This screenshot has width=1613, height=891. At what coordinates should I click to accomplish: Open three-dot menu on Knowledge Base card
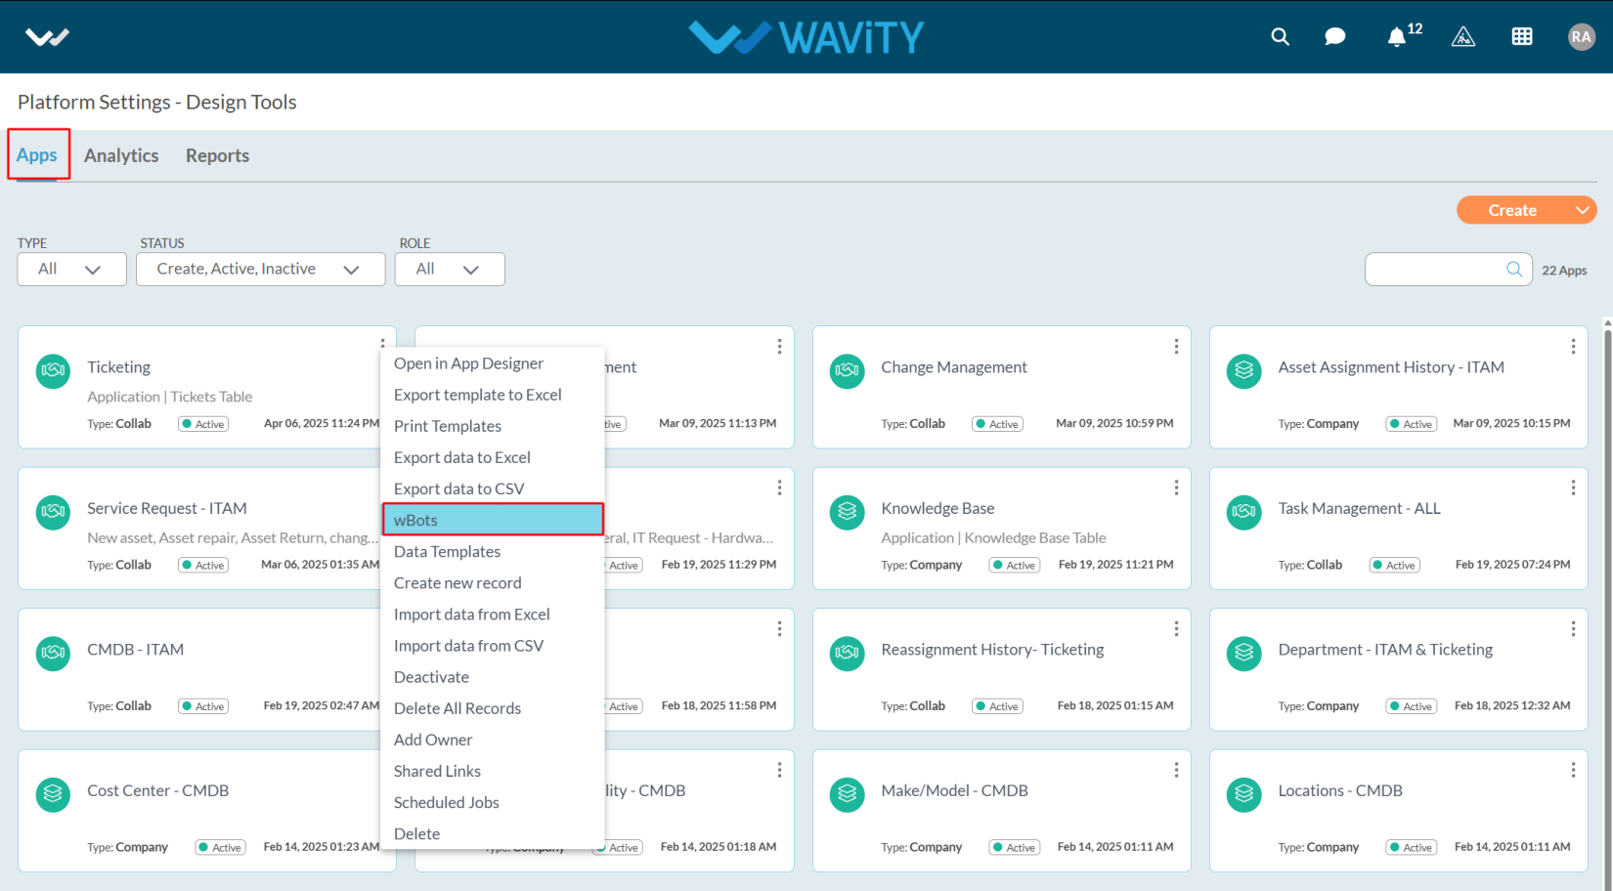(1176, 488)
